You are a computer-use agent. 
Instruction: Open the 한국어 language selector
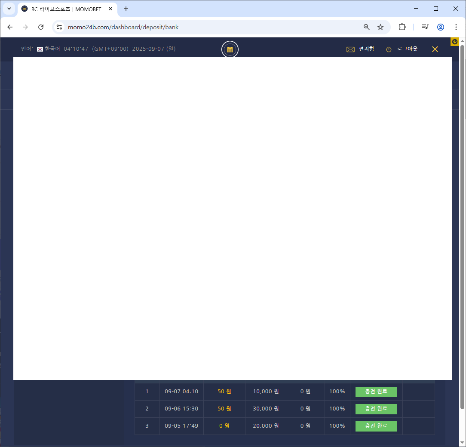click(x=49, y=49)
